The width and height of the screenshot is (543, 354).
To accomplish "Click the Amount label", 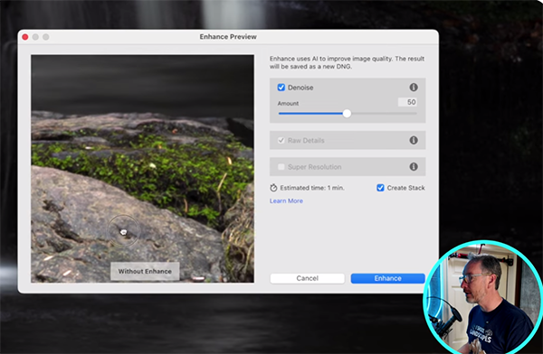I will (288, 103).
